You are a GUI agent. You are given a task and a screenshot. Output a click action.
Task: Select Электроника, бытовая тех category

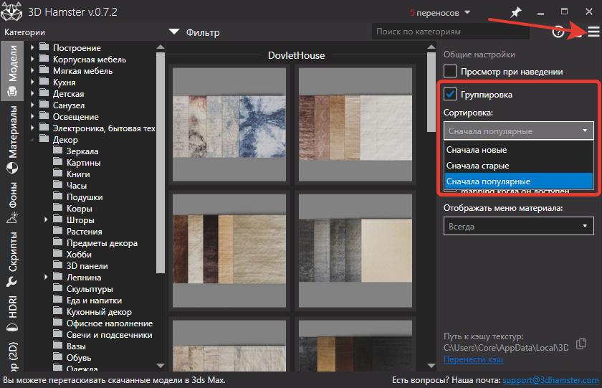pos(104,128)
